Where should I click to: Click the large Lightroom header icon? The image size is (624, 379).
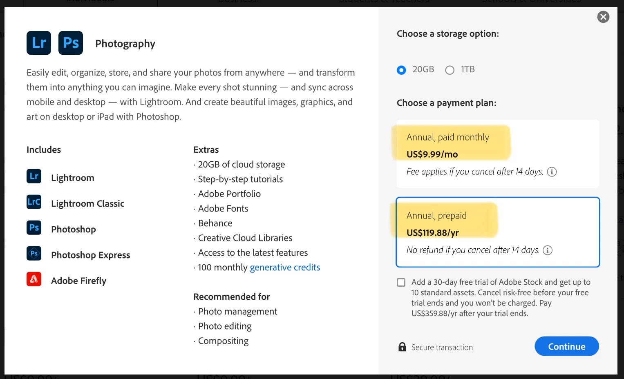click(39, 43)
